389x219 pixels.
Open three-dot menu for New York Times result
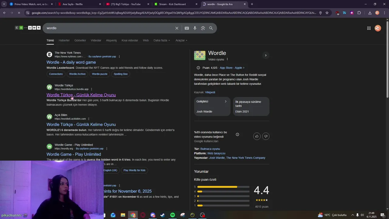click(119, 57)
